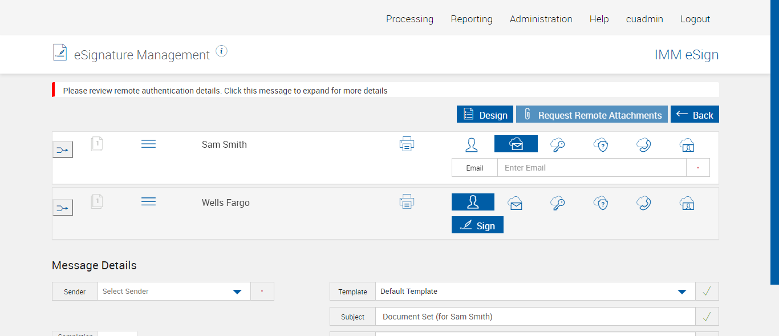The width and height of the screenshot is (779, 336).
Task: Click the print icon in Sam Smith's row
Action: click(407, 144)
